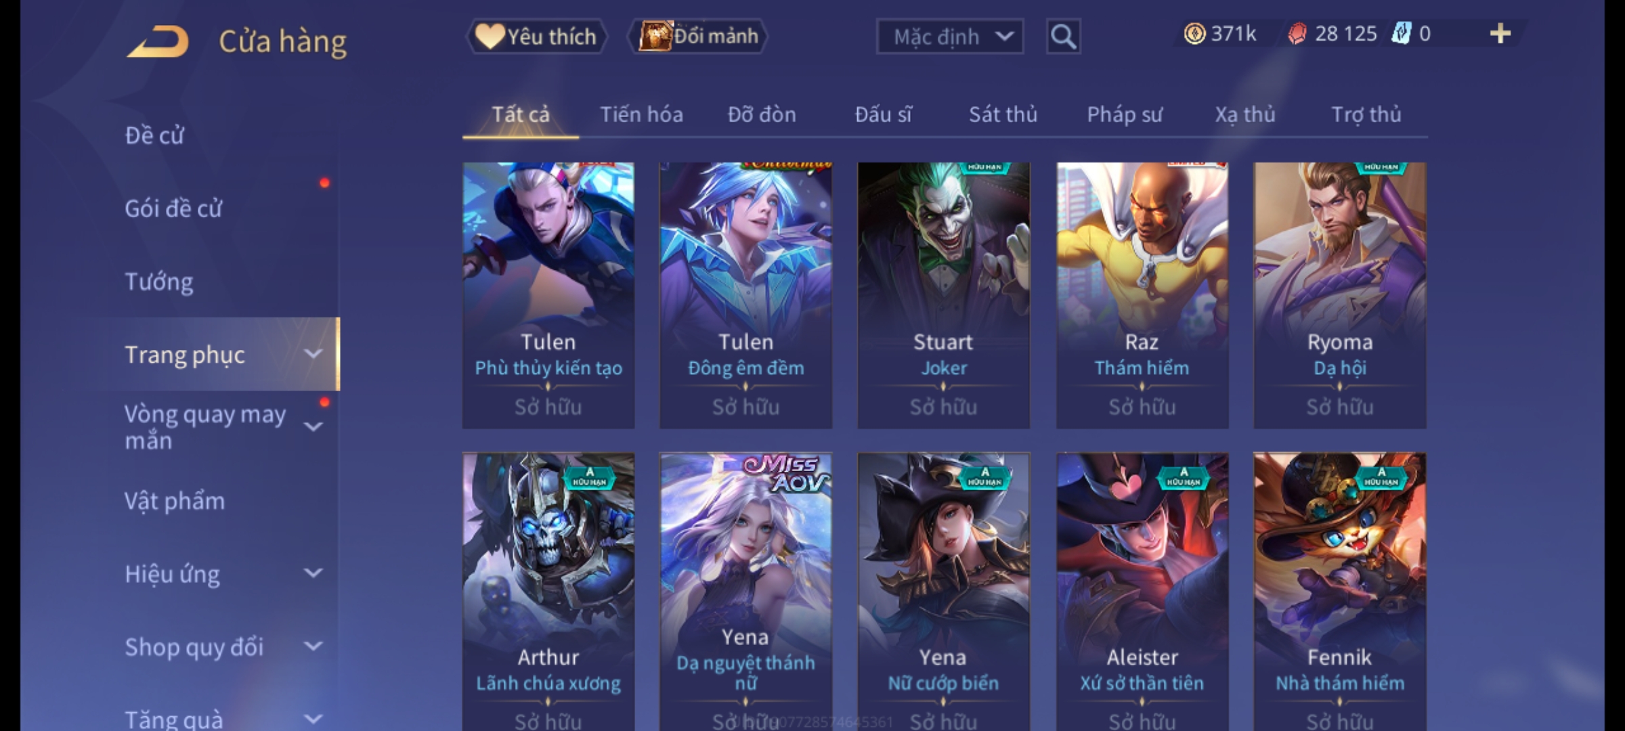Expand Vòng quay may mắn chevron

313,426
